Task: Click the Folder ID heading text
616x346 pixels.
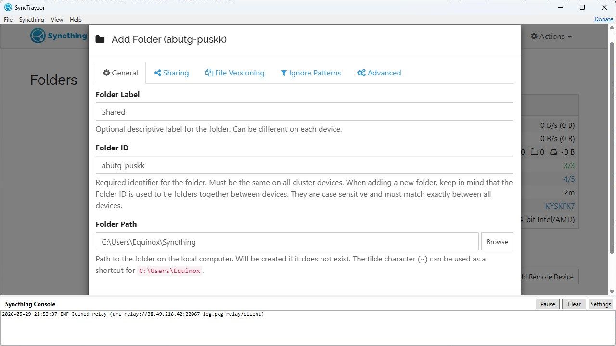Action: [x=112, y=148]
